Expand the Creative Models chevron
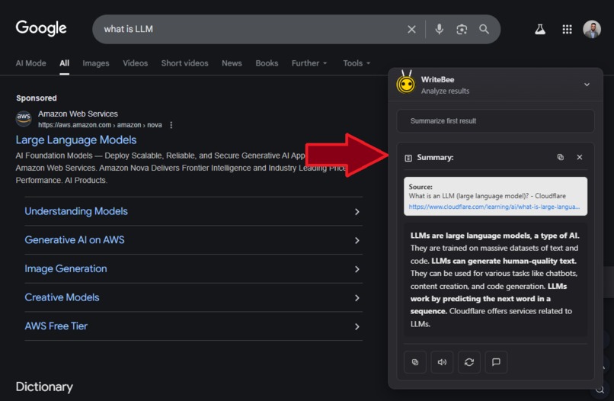Image resolution: width=614 pixels, height=401 pixels. [x=357, y=298]
